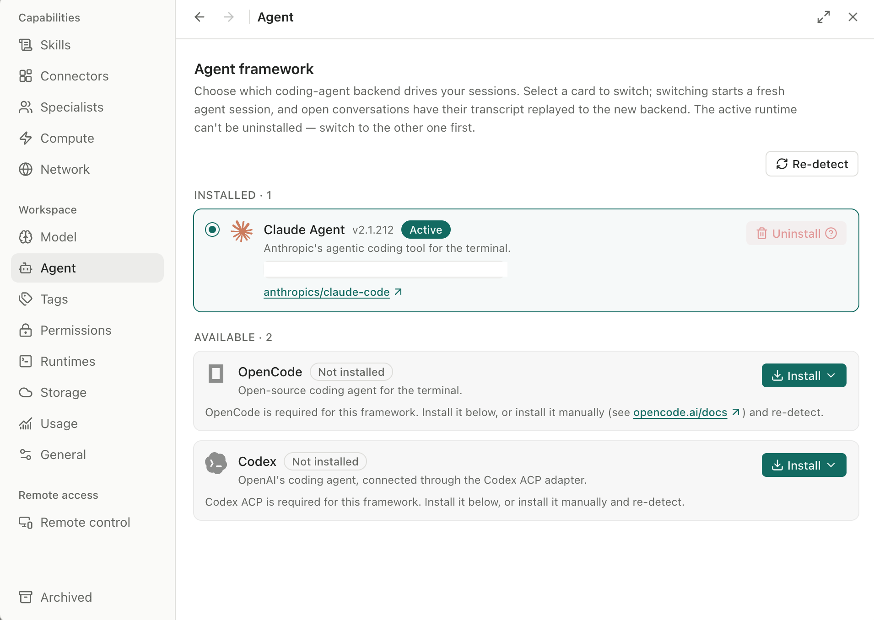Click the Uninstall button for Claude Agent

tap(796, 233)
